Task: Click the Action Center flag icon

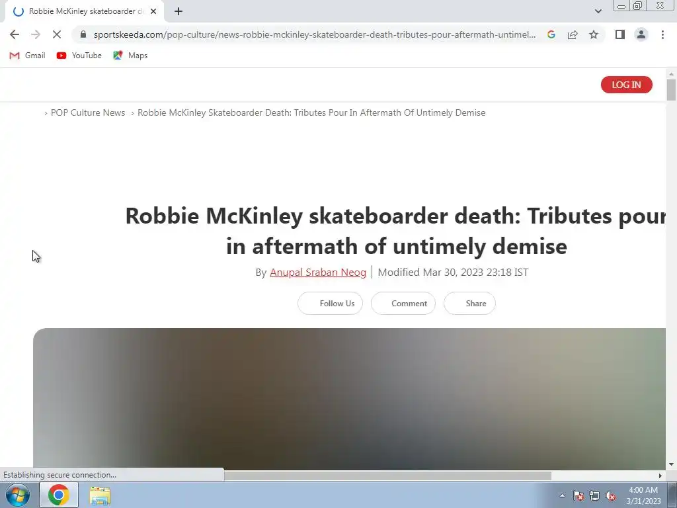Action: tap(578, 495)
